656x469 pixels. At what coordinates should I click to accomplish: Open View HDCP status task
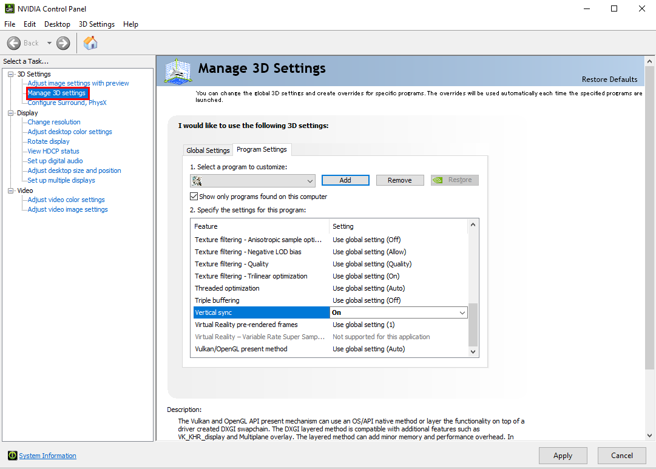point(53,151)
